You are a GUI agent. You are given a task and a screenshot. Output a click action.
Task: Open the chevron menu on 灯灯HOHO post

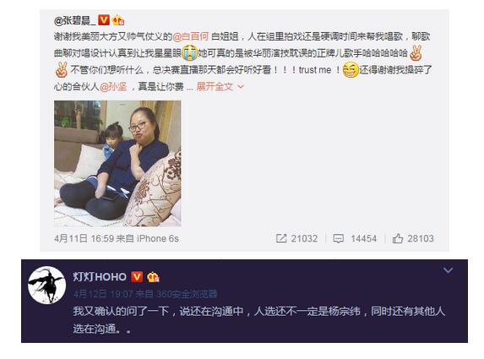(x=448, y=270)
